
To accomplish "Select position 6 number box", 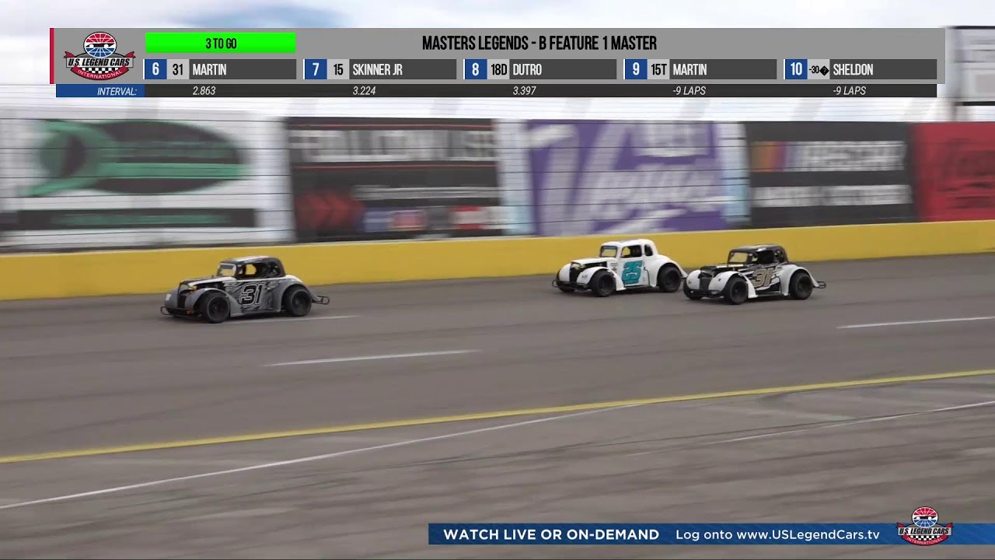I will 155,69.
